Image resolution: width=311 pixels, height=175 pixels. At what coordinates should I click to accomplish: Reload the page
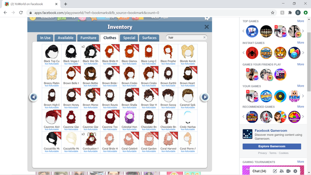coord(21,13)
